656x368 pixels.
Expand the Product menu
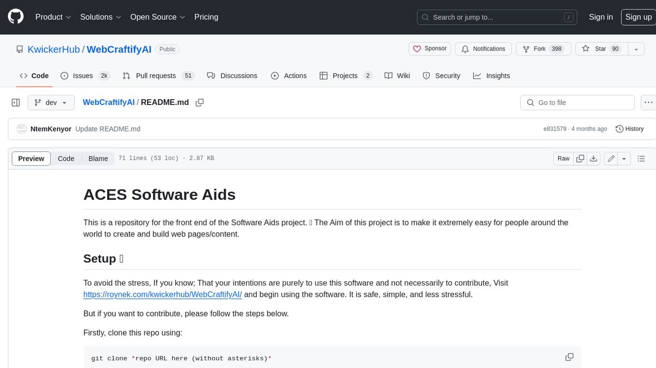tap(53, 17)
